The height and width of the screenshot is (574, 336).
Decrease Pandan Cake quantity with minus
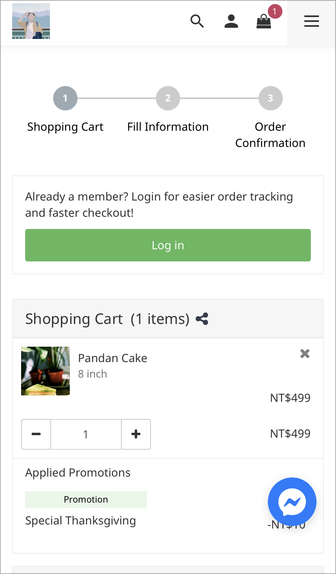click(36, 434)
